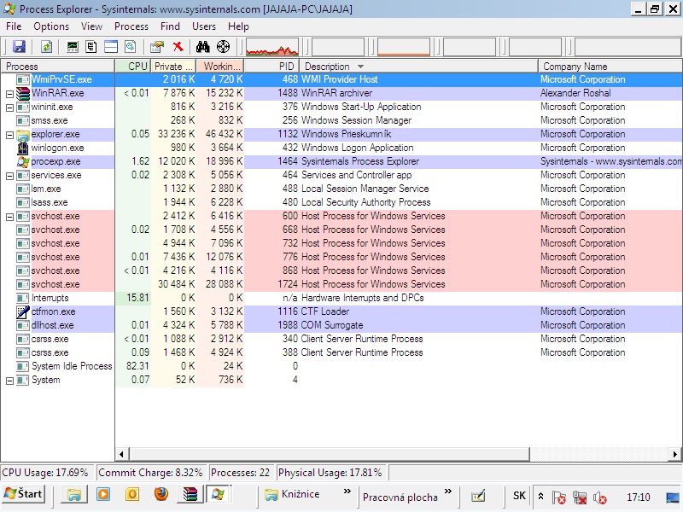Show the lower pane with the split-window icon

111,47
